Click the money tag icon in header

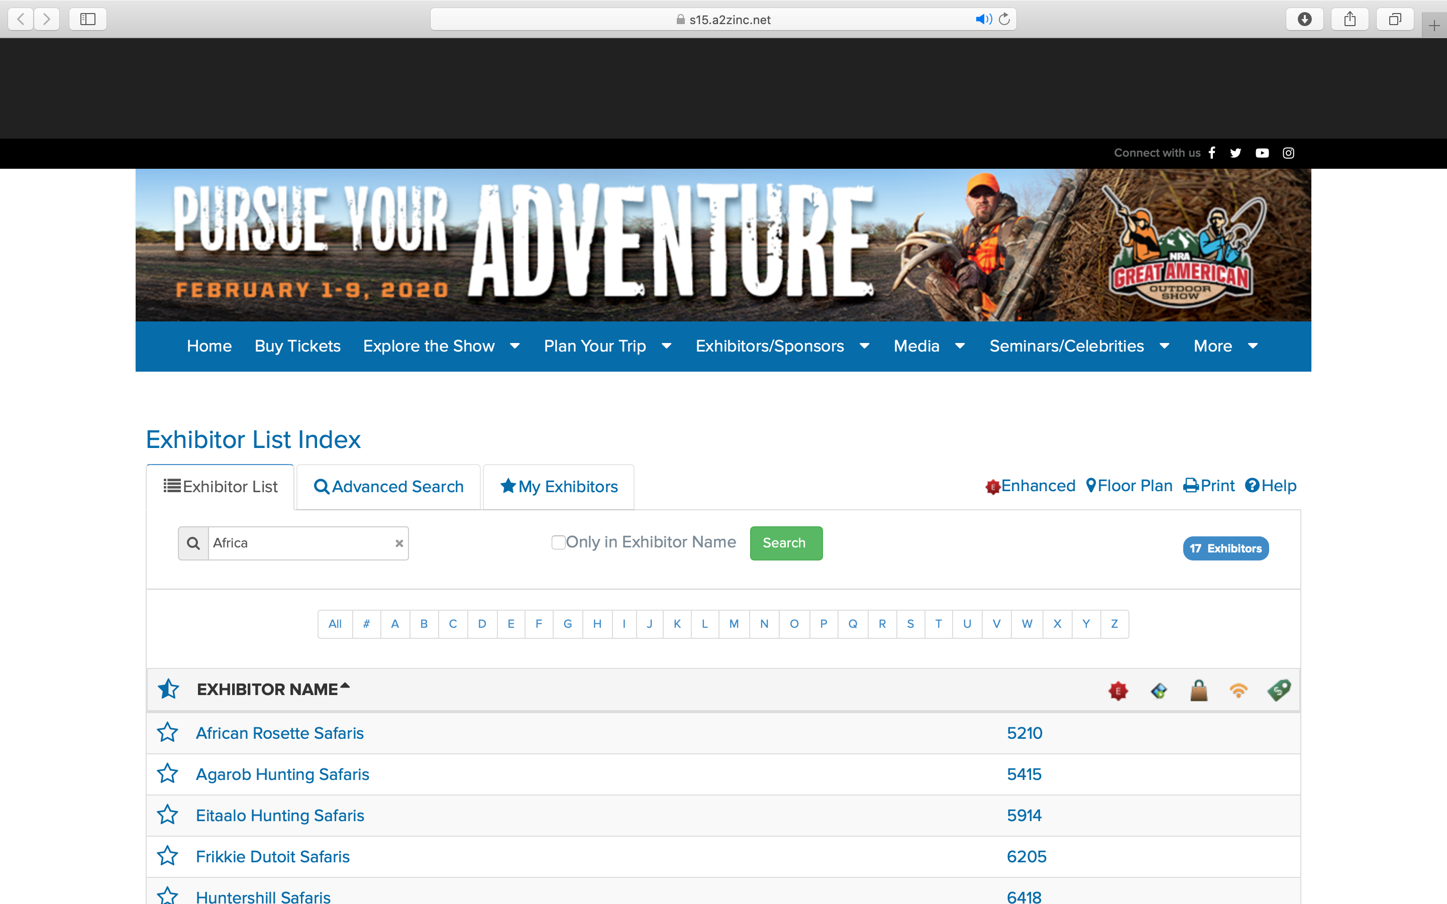point(1278,691)
